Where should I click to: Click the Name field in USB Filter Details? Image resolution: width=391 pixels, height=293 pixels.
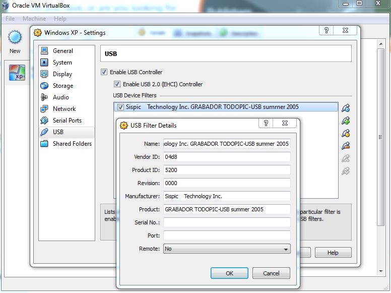coord(227,144)
